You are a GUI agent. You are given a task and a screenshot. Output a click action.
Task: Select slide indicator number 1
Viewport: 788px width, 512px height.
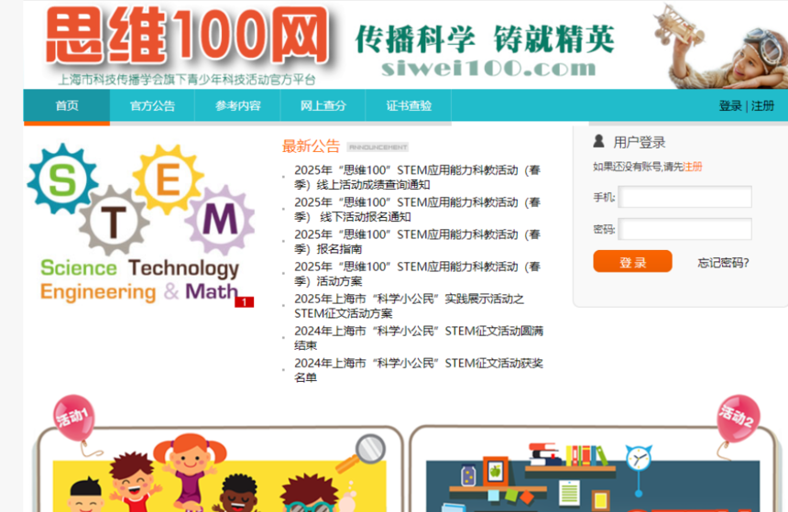245,302
